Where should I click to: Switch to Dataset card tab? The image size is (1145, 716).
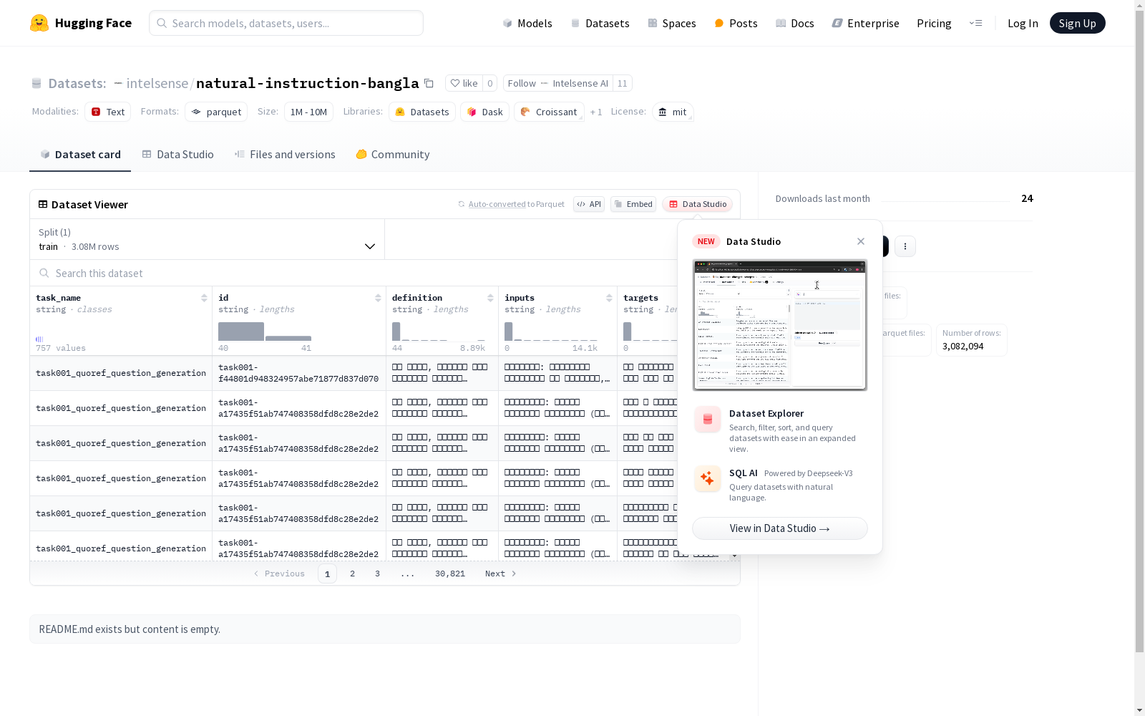[x=80, y=155]
